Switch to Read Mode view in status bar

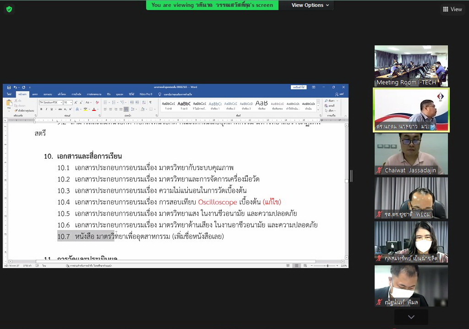288,265
